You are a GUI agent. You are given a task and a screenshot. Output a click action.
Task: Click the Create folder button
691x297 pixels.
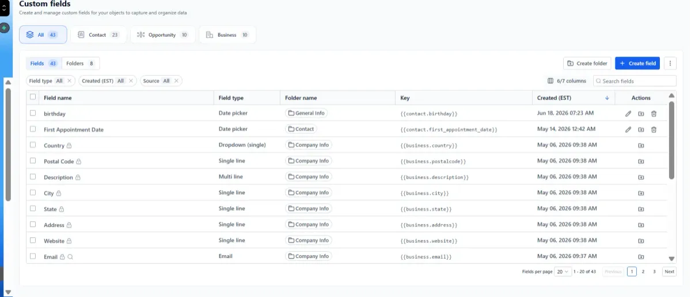(x=587, y=63)
